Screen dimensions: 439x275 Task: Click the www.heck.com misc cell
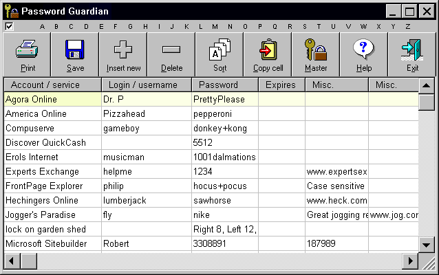pyautogui.click(x=336, y=200)
